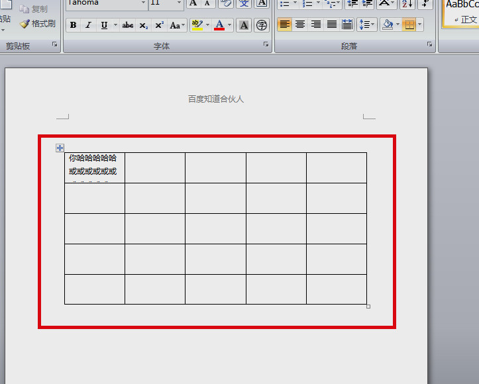
Task: Toggle character shading
Action: tap(244, 25)
